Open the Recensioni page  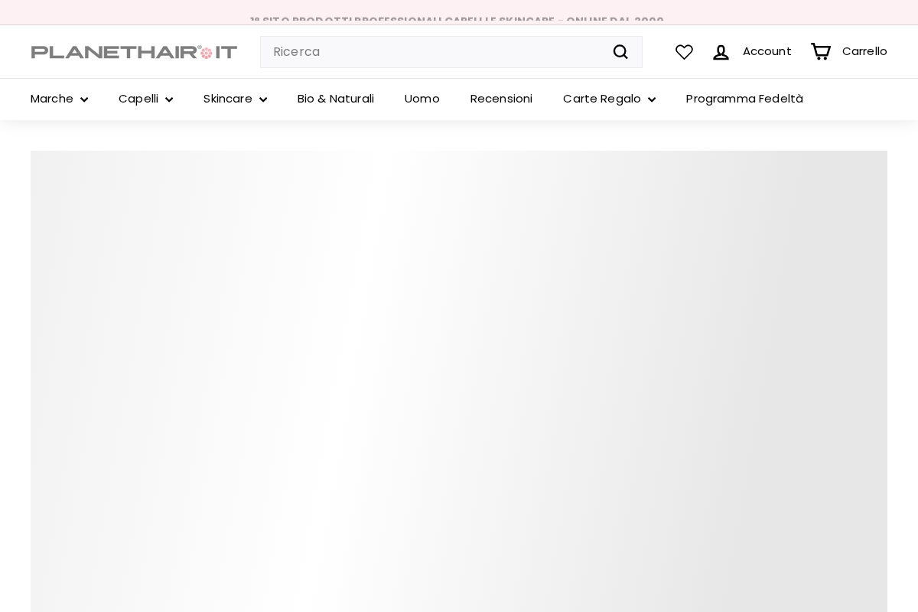501,99
